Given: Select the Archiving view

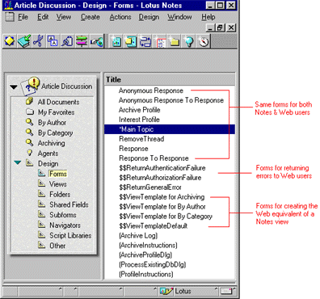Looking at the screenshot, I should [51, 143].
